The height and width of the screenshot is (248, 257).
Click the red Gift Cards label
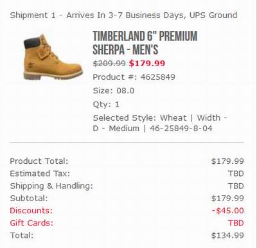pyautogui.click(x=31, y=223)
